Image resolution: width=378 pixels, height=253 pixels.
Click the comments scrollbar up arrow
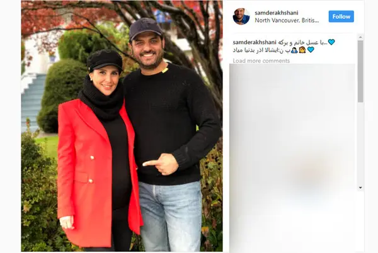pos(360,37)
